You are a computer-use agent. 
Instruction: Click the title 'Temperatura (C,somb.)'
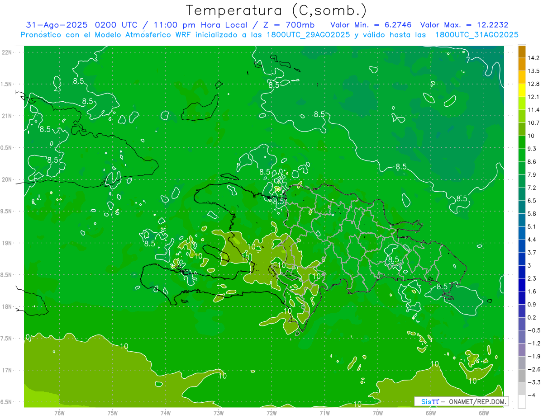pyautogui.click(x=276, y=10)
